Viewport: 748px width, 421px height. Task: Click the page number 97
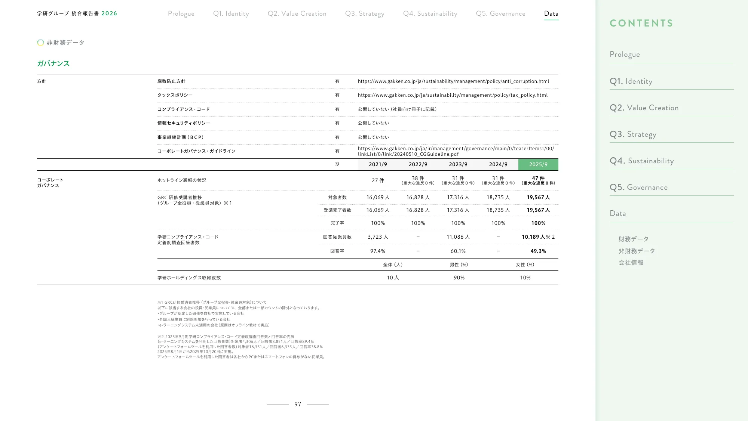298,405
